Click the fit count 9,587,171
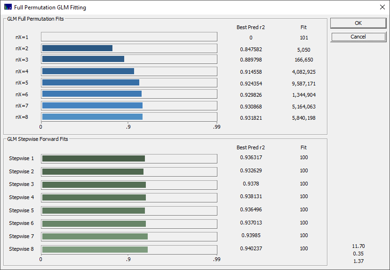 304,84
